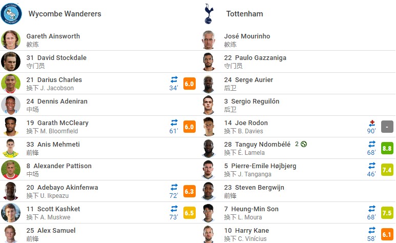Select the green 8.8 rating badge
Screen dimensions: 396x243
pos(387,148)
